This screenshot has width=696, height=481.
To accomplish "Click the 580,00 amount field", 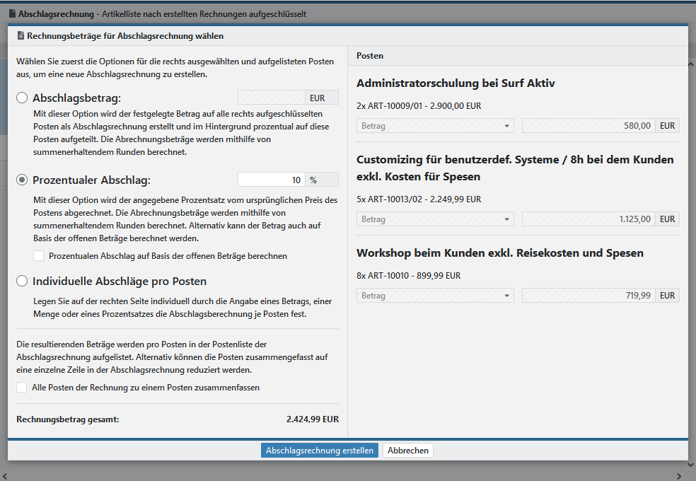I will [x=588, y=126].
